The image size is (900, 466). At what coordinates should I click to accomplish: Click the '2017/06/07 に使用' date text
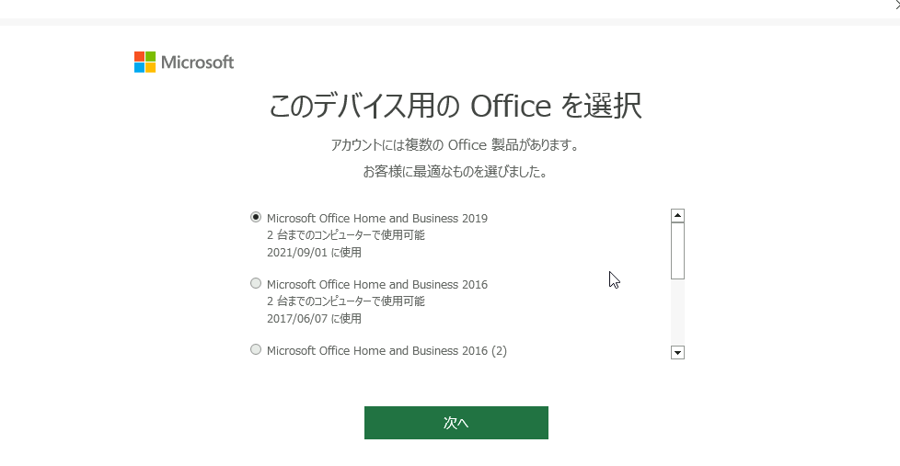[x=314, y=318]
